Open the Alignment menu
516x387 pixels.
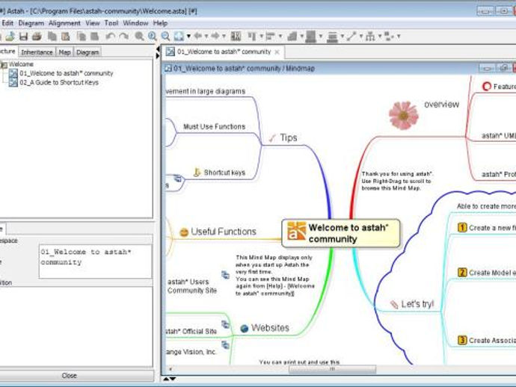pos(64,23)
